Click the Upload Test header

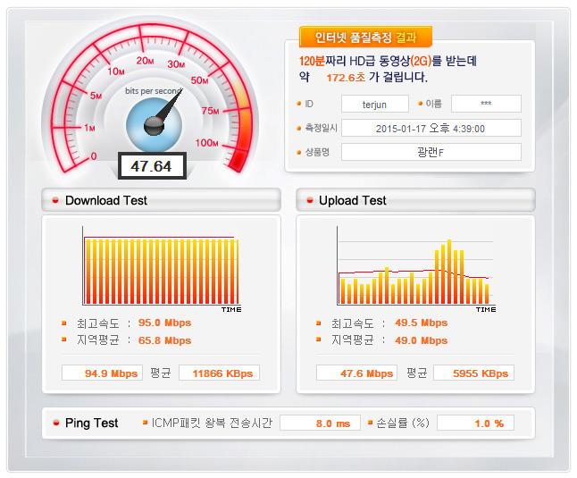coord(415,200)
